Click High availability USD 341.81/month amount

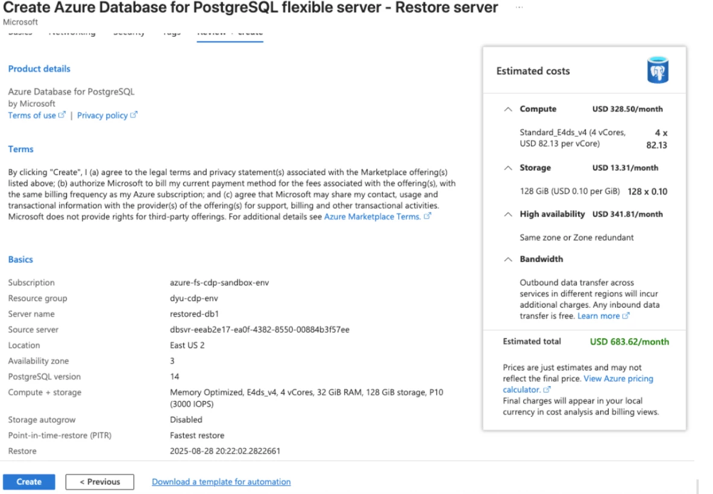[627, 214]
